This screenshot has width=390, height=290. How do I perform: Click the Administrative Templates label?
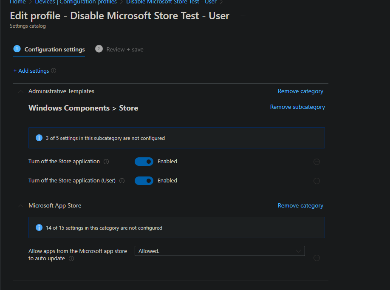pyautogui.click(x=61, y=91)
